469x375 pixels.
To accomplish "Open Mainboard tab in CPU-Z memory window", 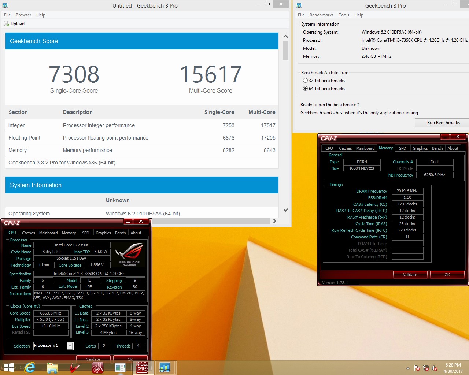I will tap(365, 148).
